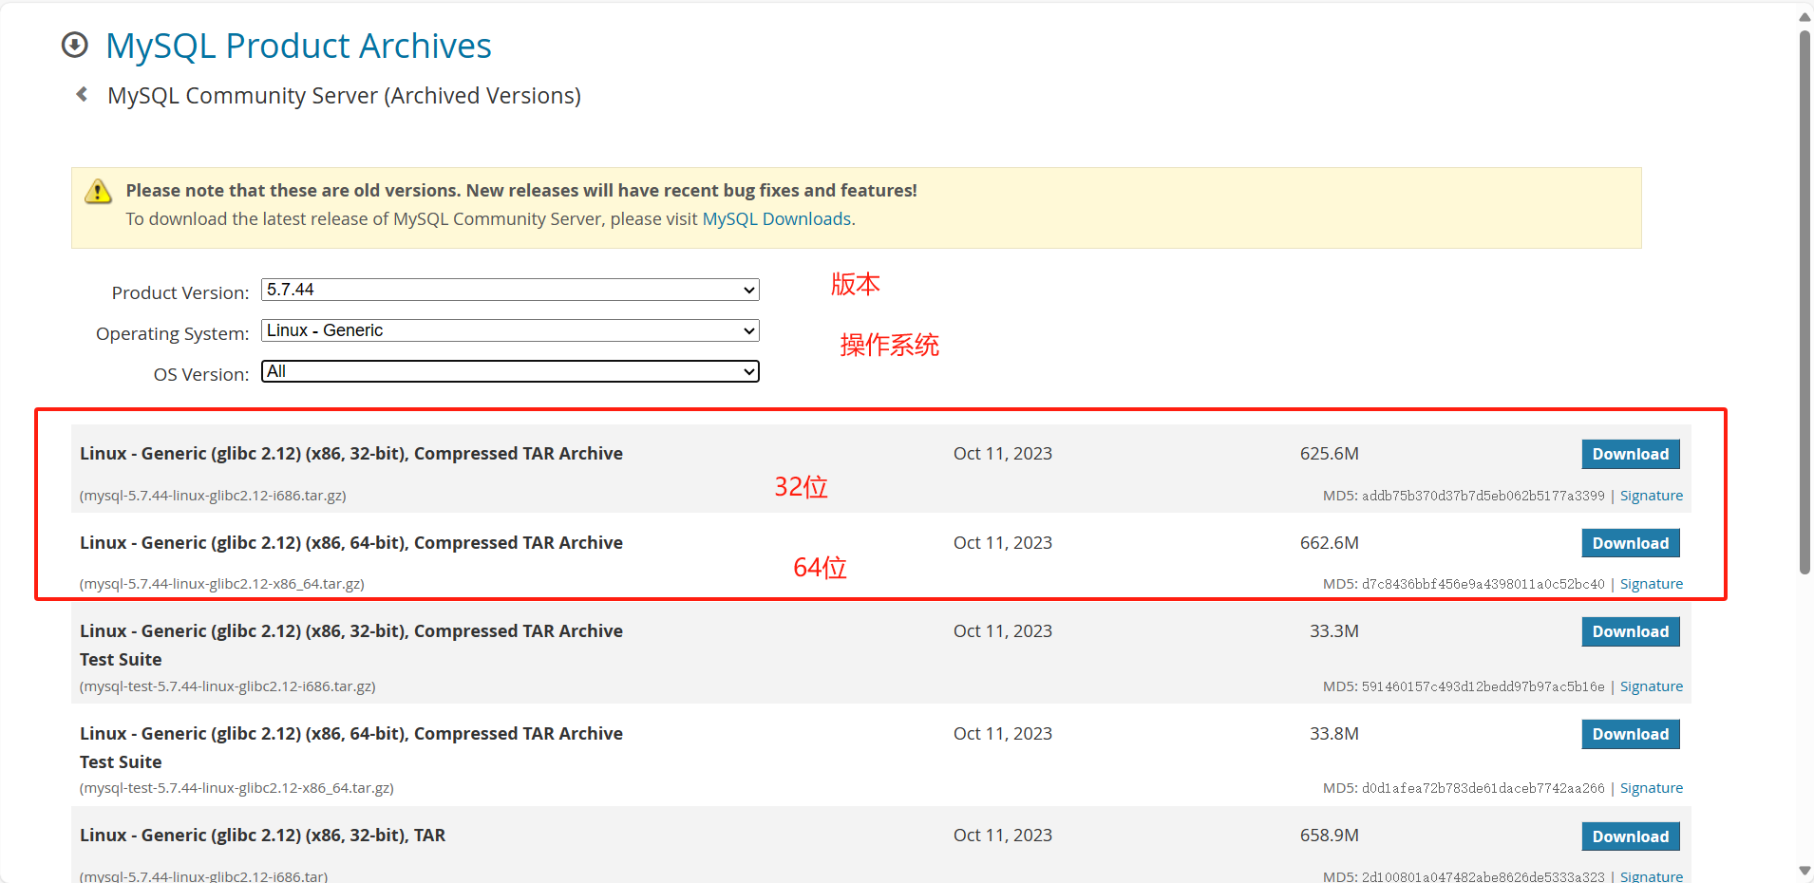Viewport: 1814px width, 883px height.
Task: Click the 64-bit Compressed TAR Archive Test Suite title
Action: click(351, 747)
